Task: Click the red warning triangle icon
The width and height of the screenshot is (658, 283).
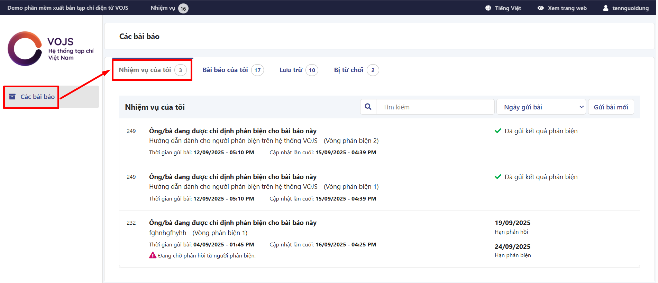Action: tap(153, 255)
